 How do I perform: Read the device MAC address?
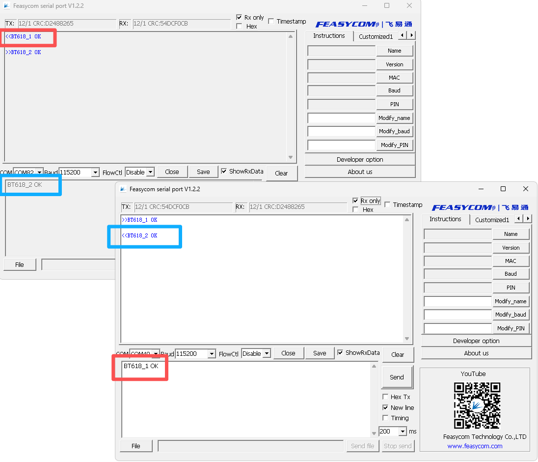click(511, 260)
